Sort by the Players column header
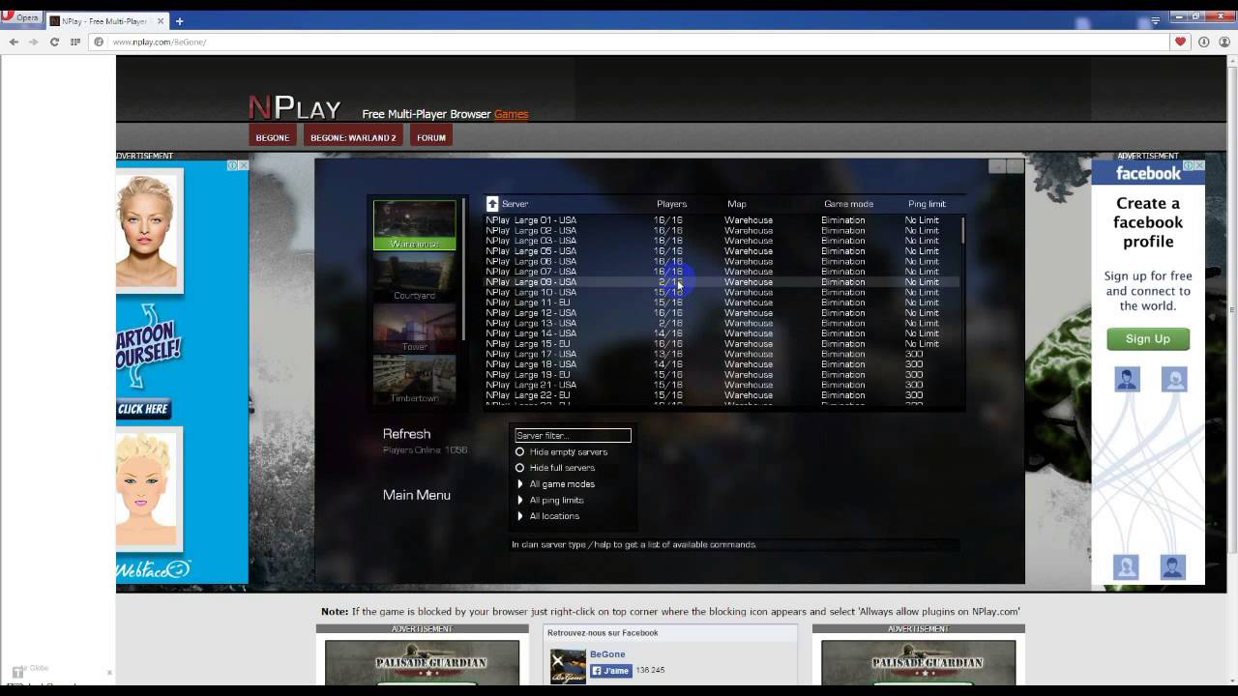1238x696 pixels. click(671, 204)
